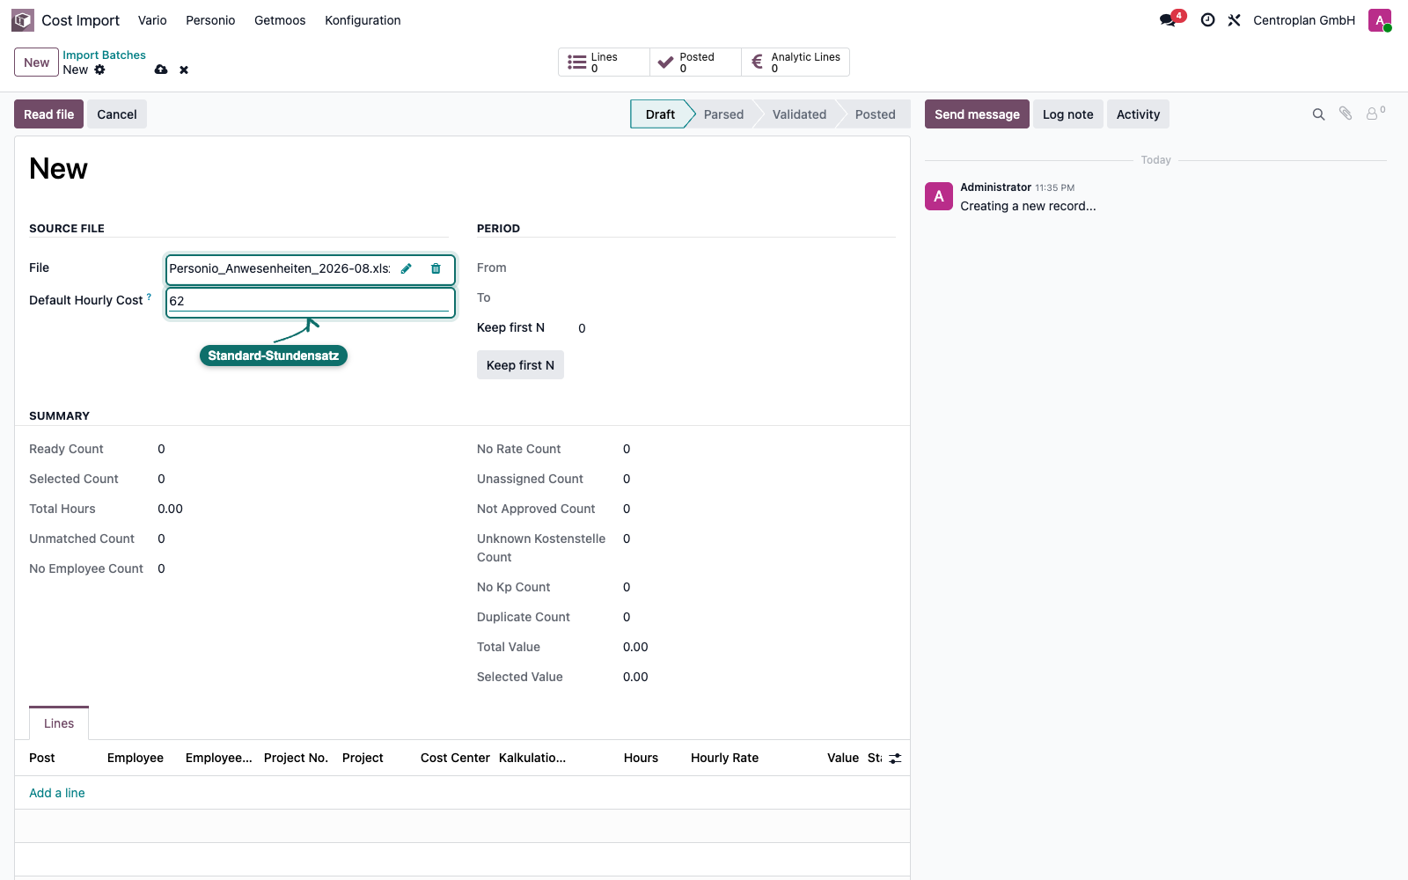The height and width of the screenshot is (880, 1408).
Task: Click Add a line link
Action: [x=57, y=793]
